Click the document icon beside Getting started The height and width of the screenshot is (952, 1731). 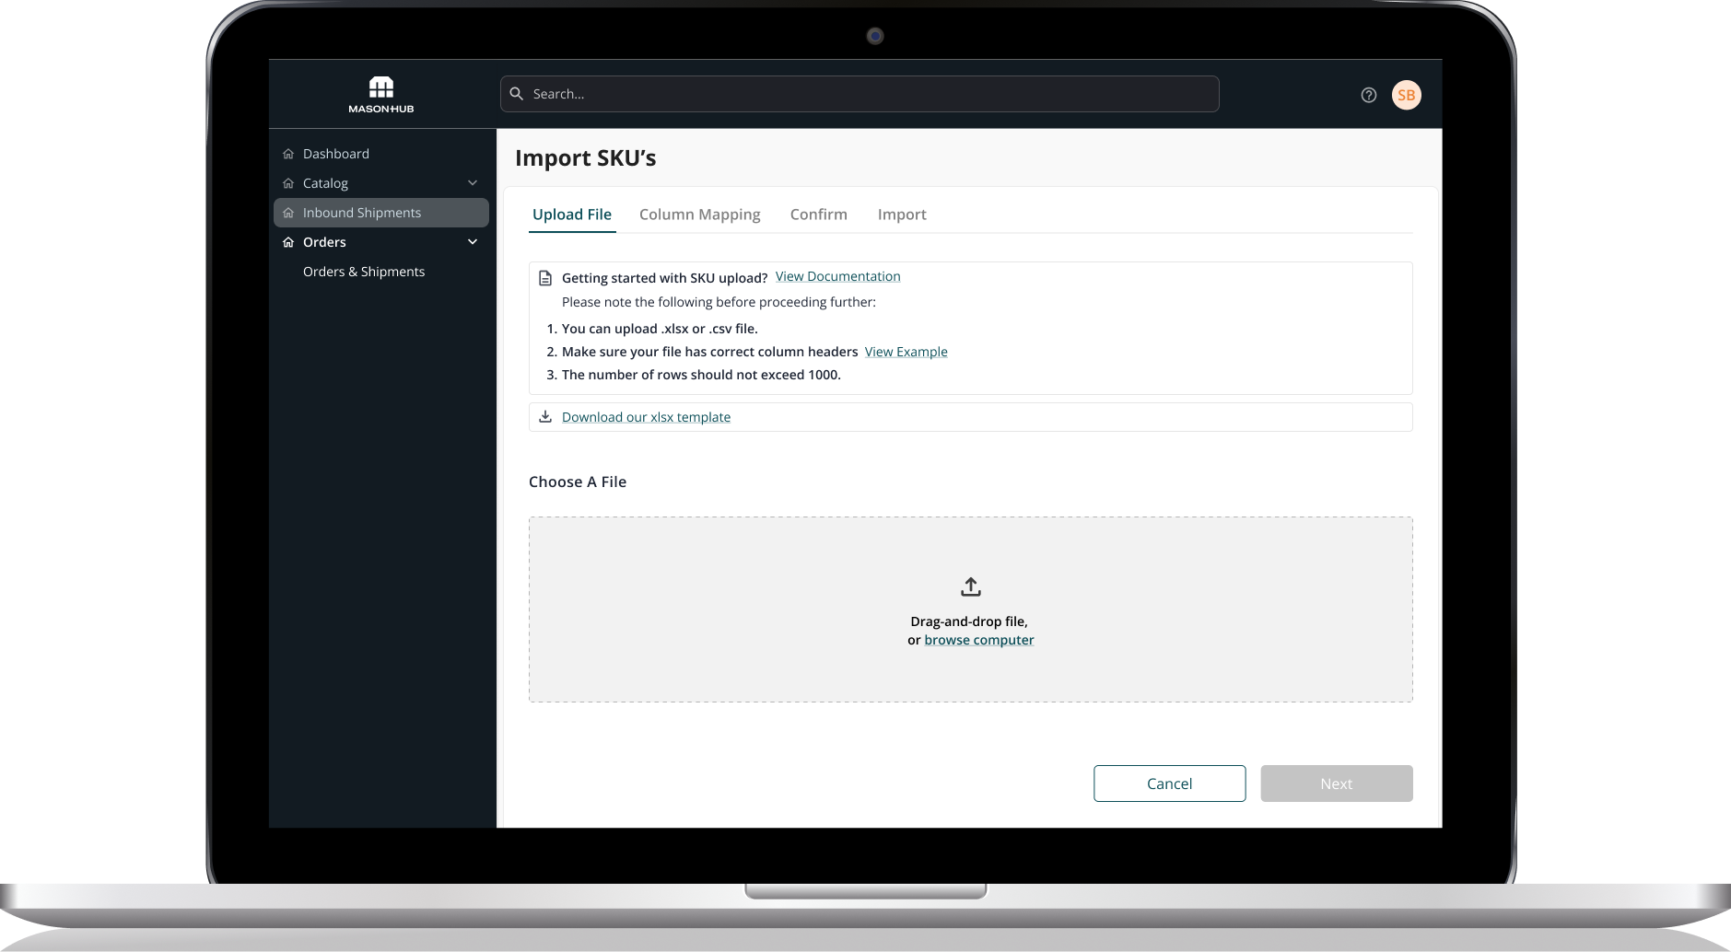tap(544, 277)
